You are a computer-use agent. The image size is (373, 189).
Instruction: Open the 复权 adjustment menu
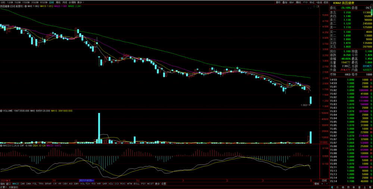[x=278, y=2]
